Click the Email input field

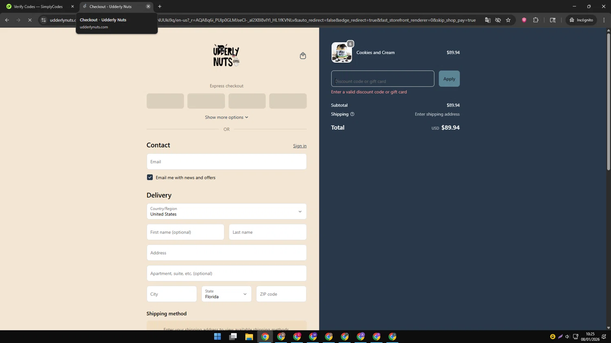click(226, 161)
